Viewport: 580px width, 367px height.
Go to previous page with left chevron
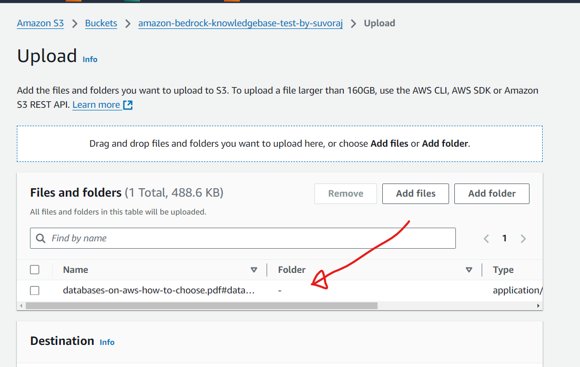pyautogui.click(x=486, y=239)
